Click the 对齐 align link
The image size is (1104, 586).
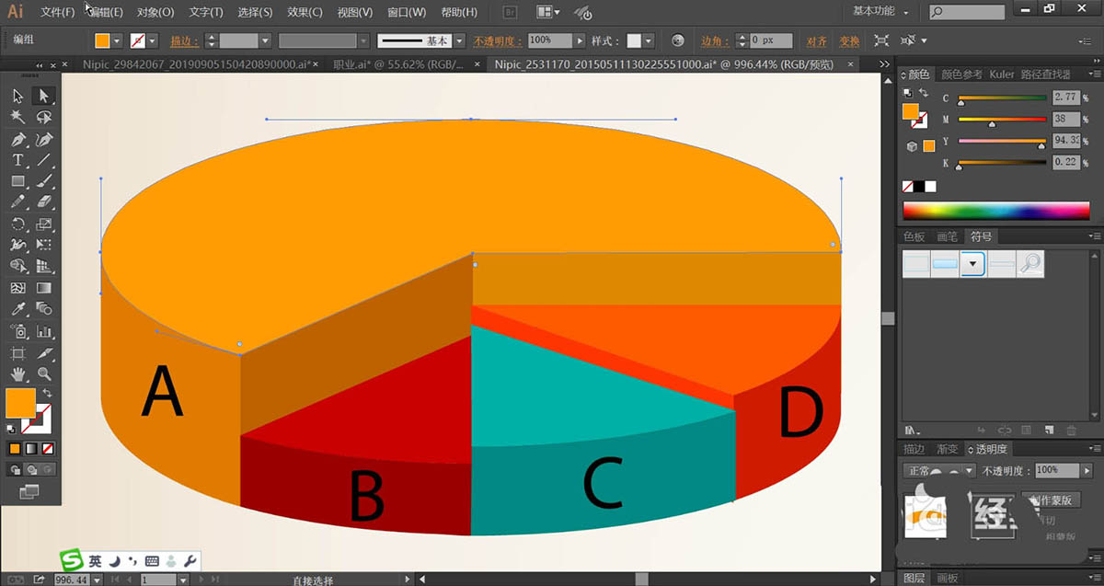pyautogui.click(x=816, y=40)
